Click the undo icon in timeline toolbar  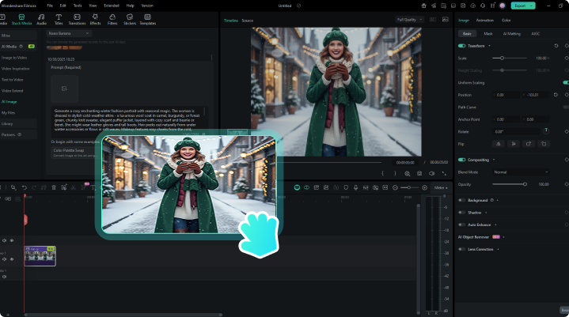coord(25,187)
